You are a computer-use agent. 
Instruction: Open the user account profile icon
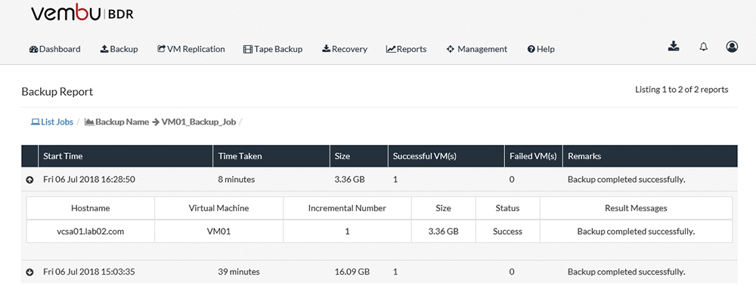coord(732,46)
